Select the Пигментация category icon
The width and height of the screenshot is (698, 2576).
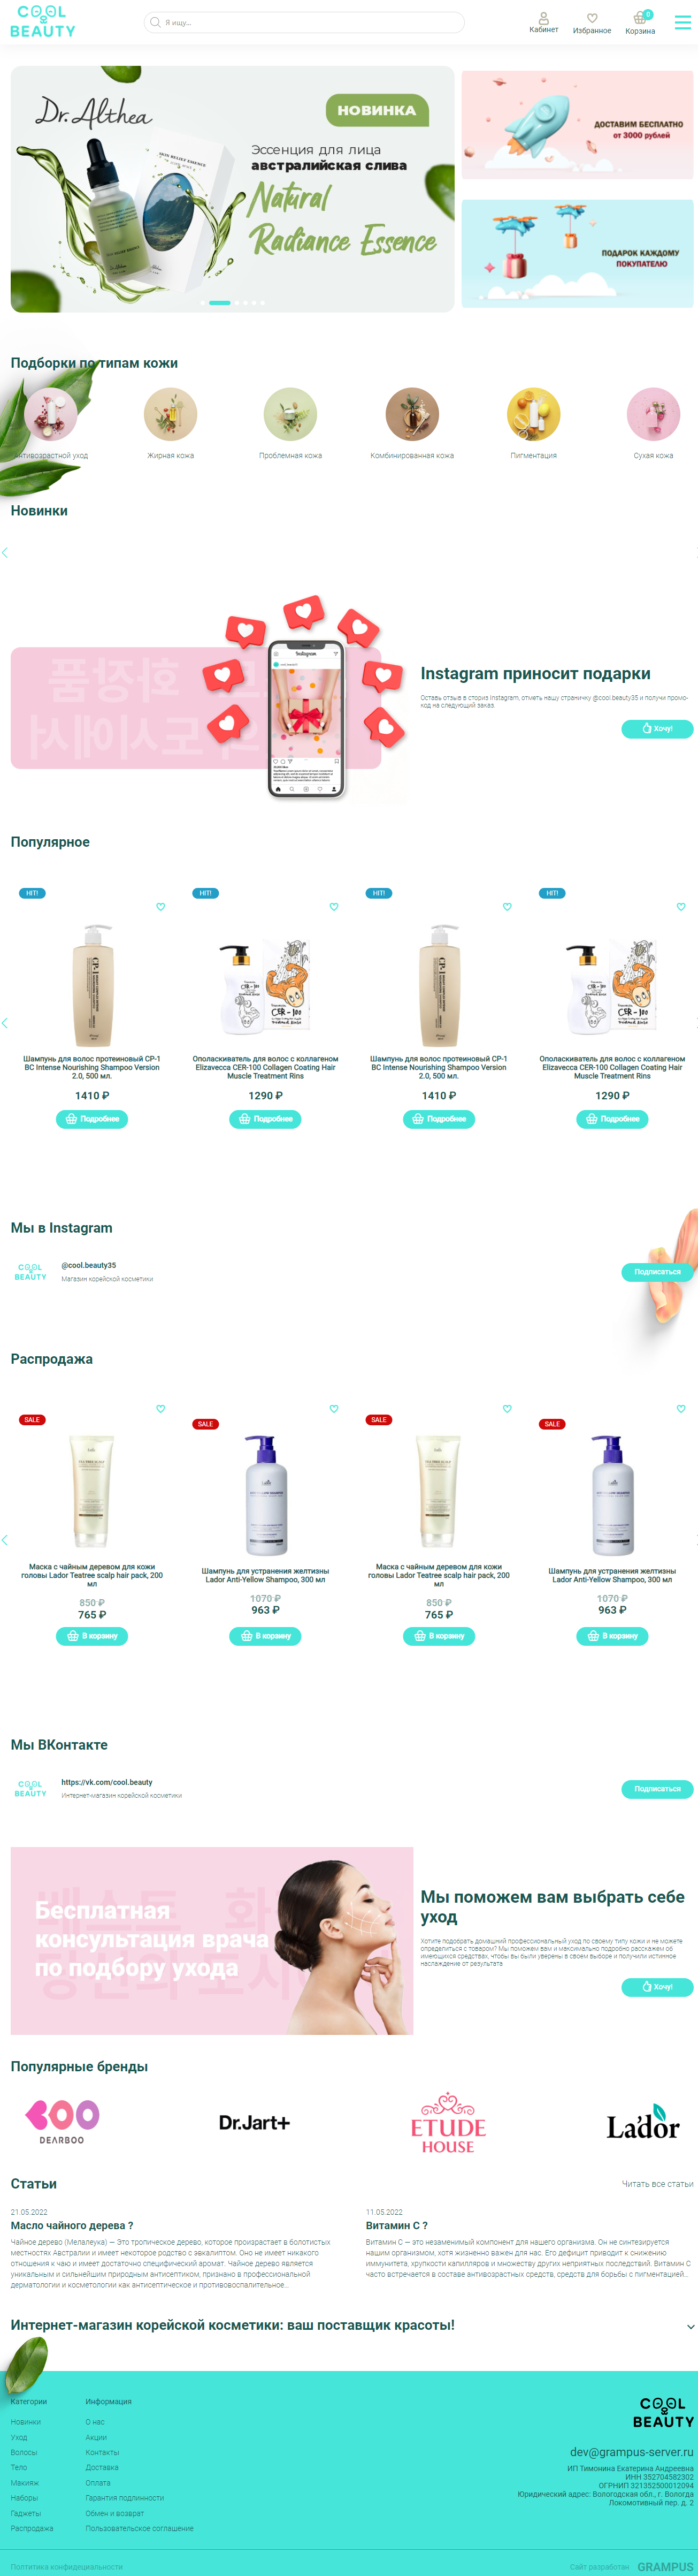point(533,414)
